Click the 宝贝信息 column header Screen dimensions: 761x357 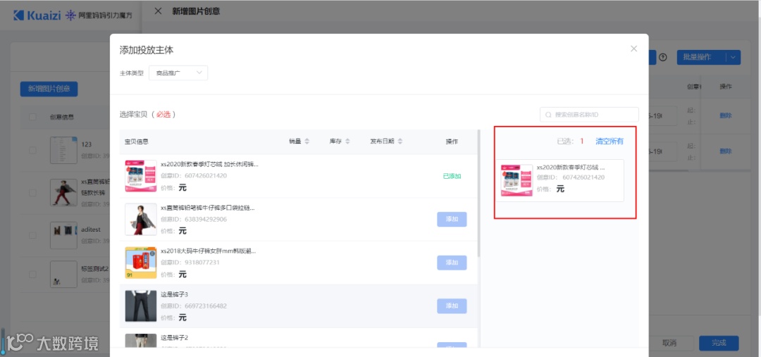(x=137, y=142)
